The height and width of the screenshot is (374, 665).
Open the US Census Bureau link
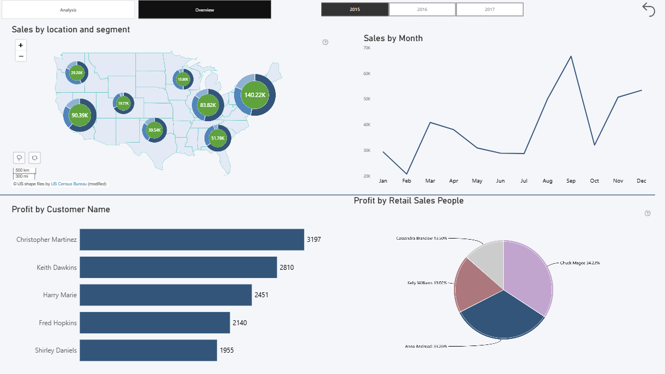(x=69, y=184)
